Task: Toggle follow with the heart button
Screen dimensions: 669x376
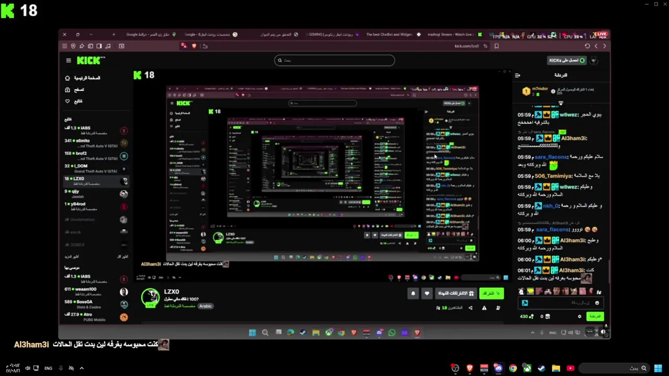Action: (427, 293)
